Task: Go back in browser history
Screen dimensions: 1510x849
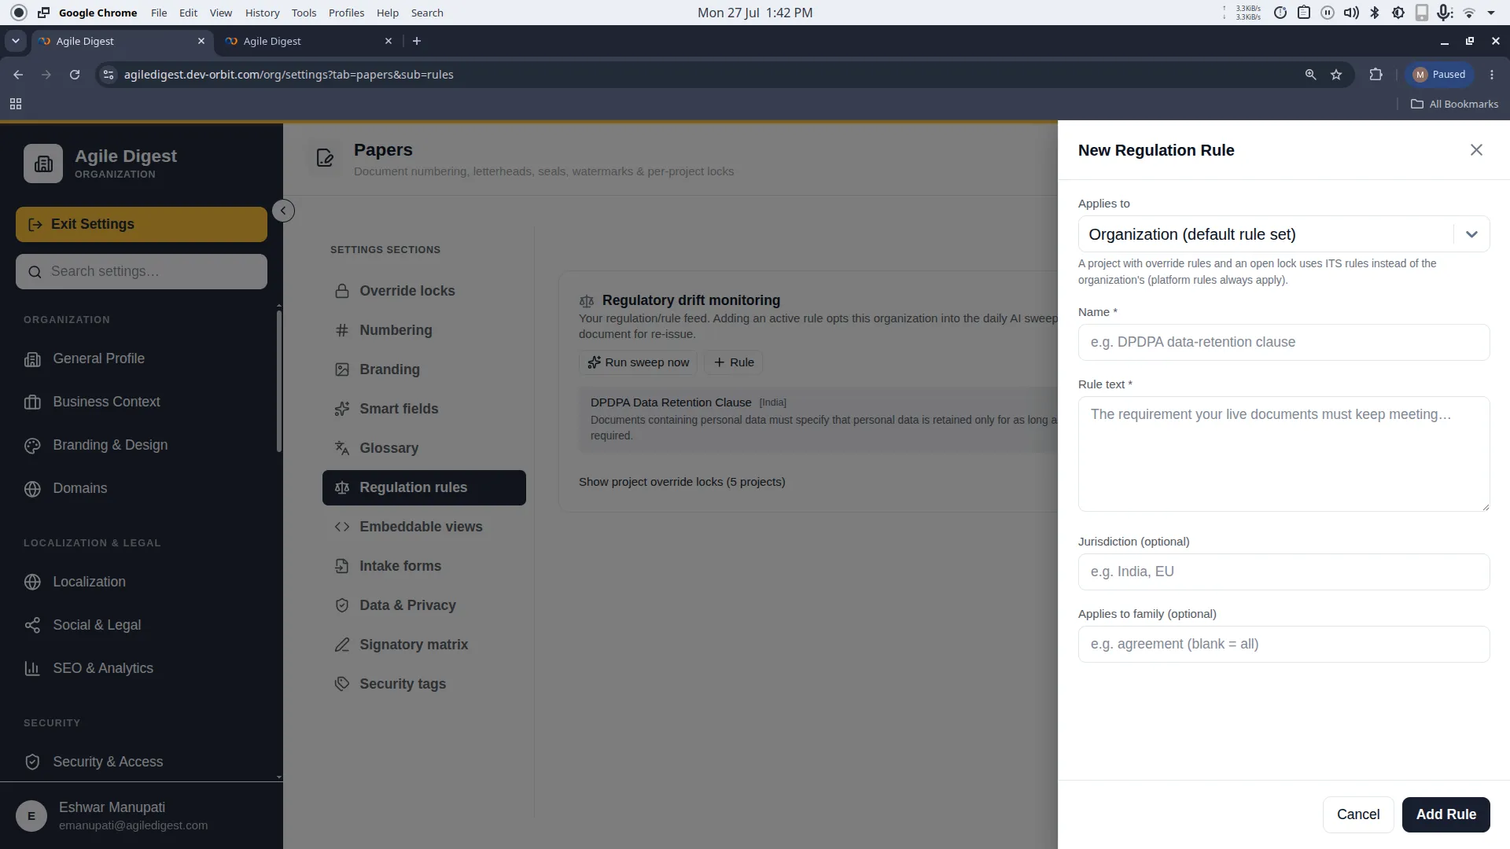Action: pos(18,75)
